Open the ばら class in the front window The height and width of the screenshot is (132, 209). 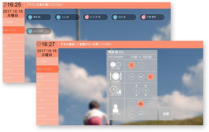coord(47,92)
